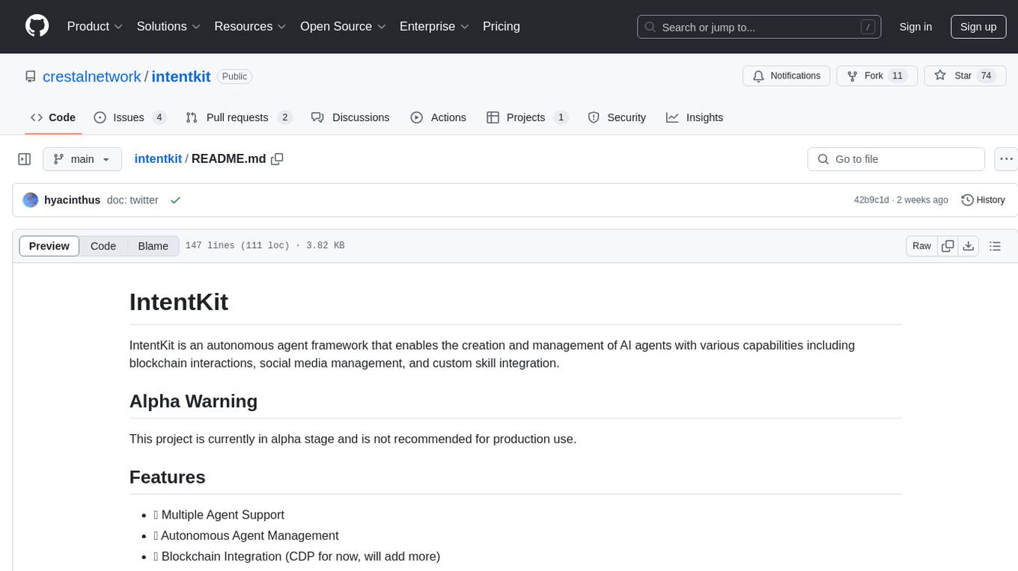Switch to the Insights tab

tap(695, 117)
